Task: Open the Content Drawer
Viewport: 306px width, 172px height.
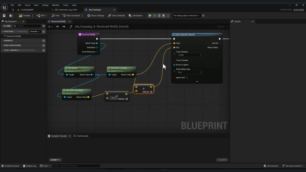Action: (x=10, y=166)
